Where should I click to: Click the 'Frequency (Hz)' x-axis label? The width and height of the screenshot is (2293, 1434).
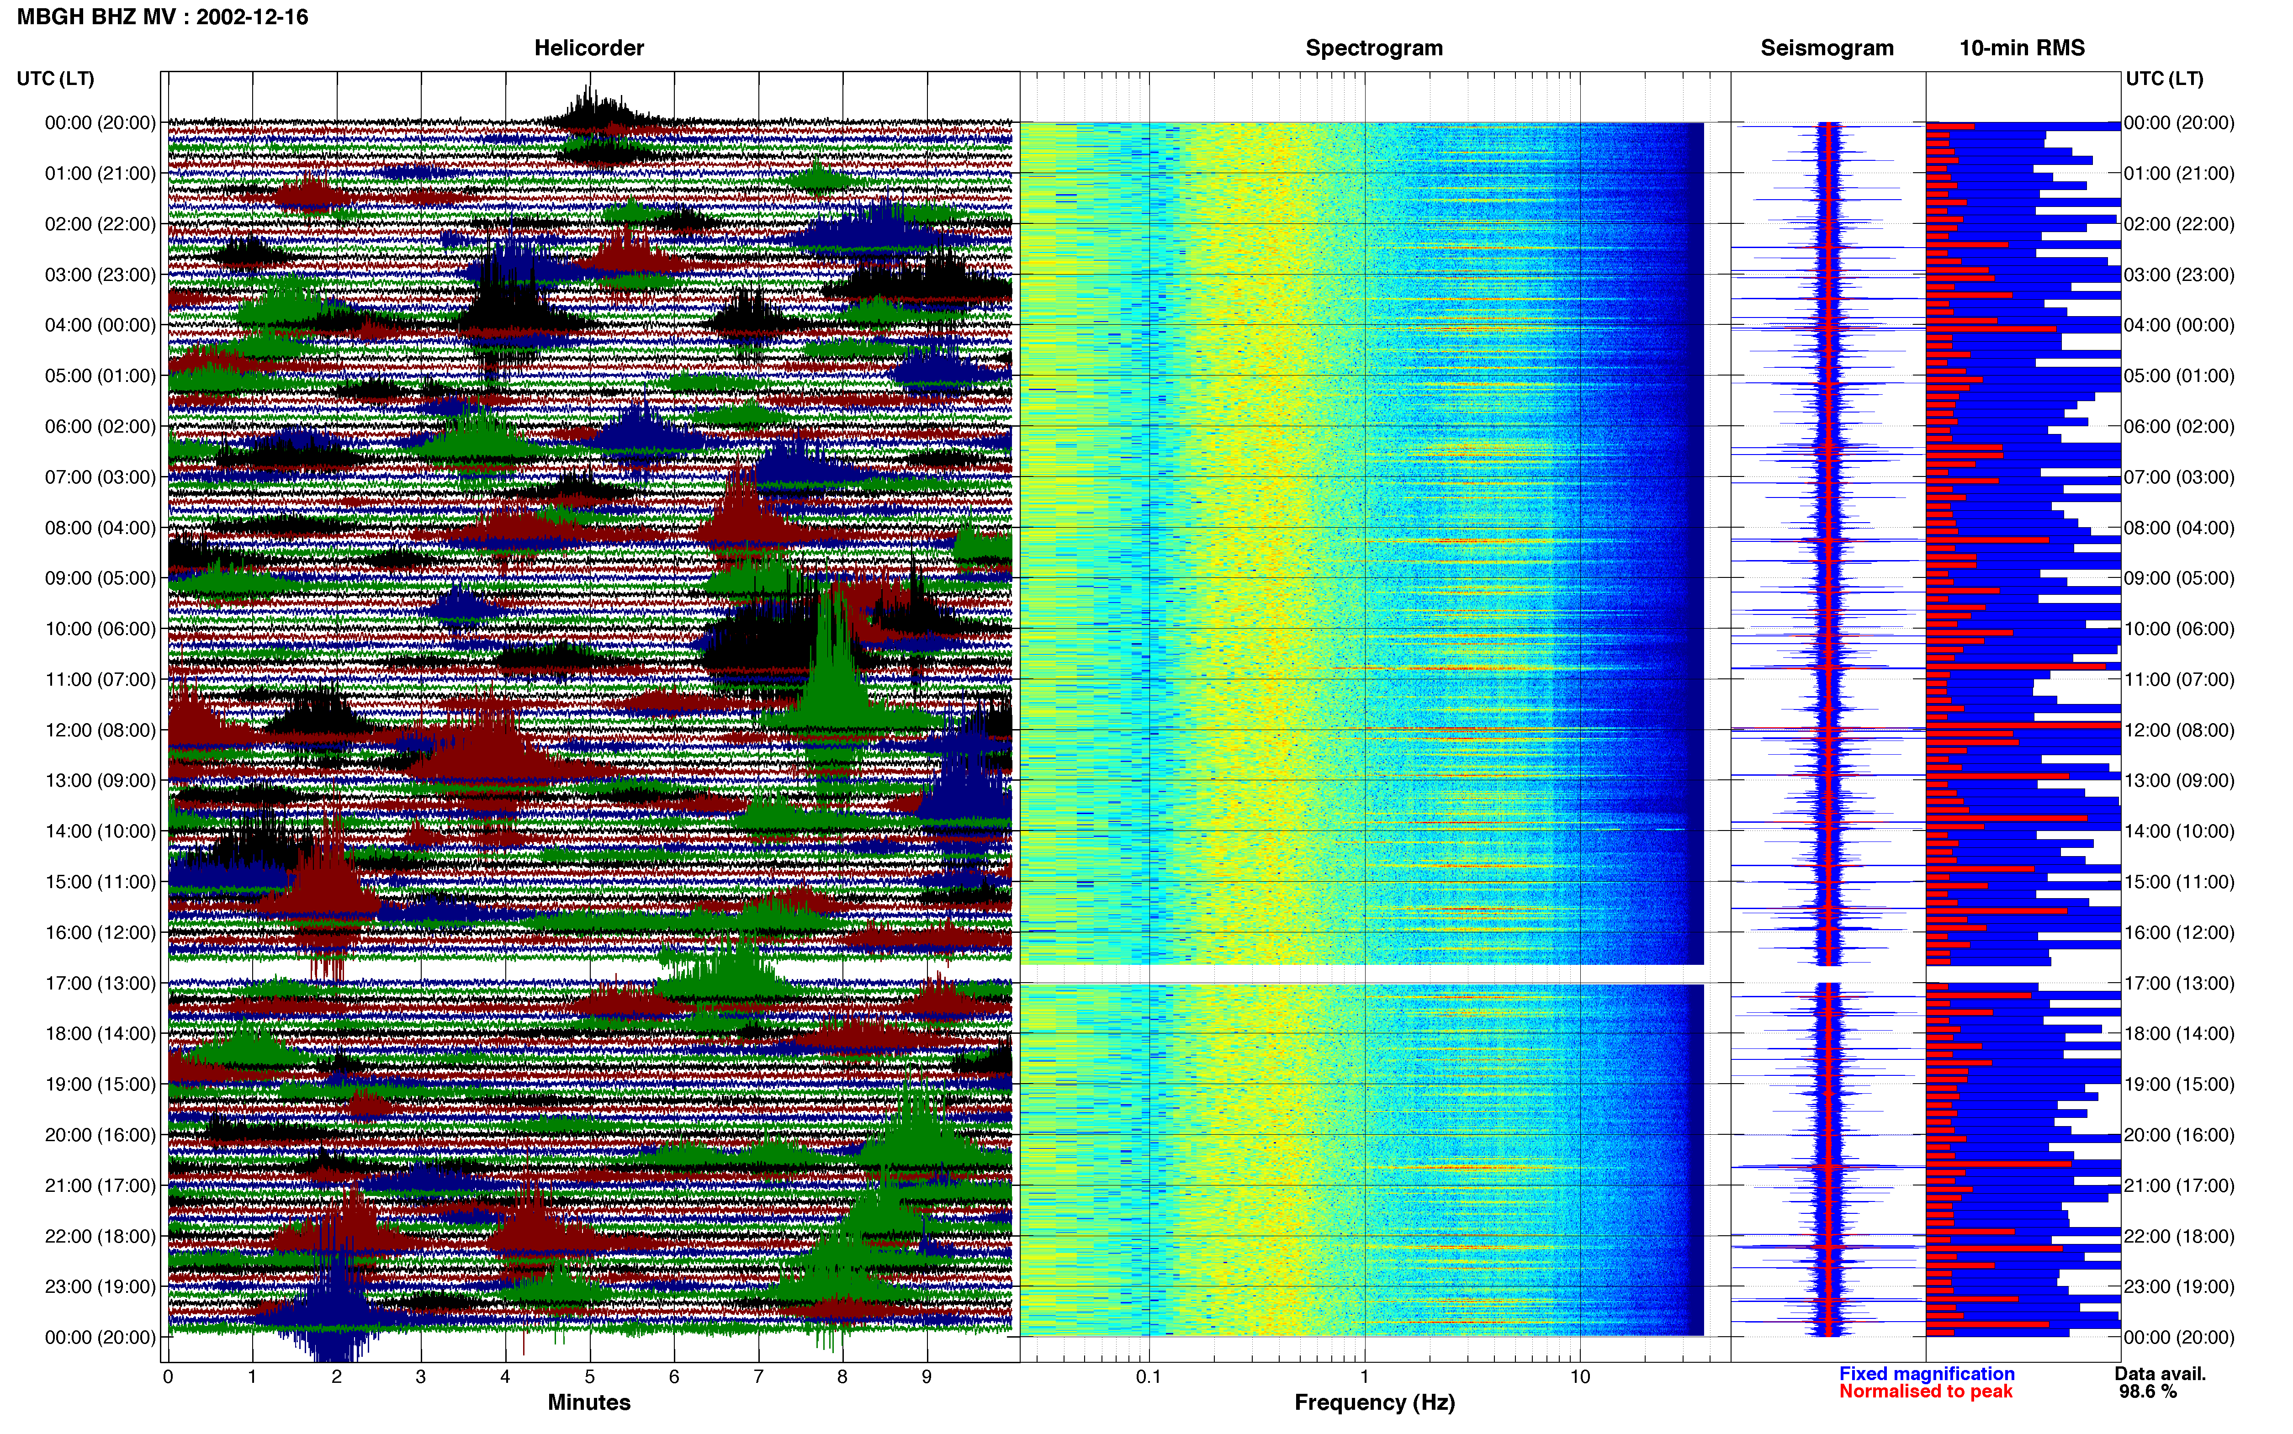click(1374, 1402)
